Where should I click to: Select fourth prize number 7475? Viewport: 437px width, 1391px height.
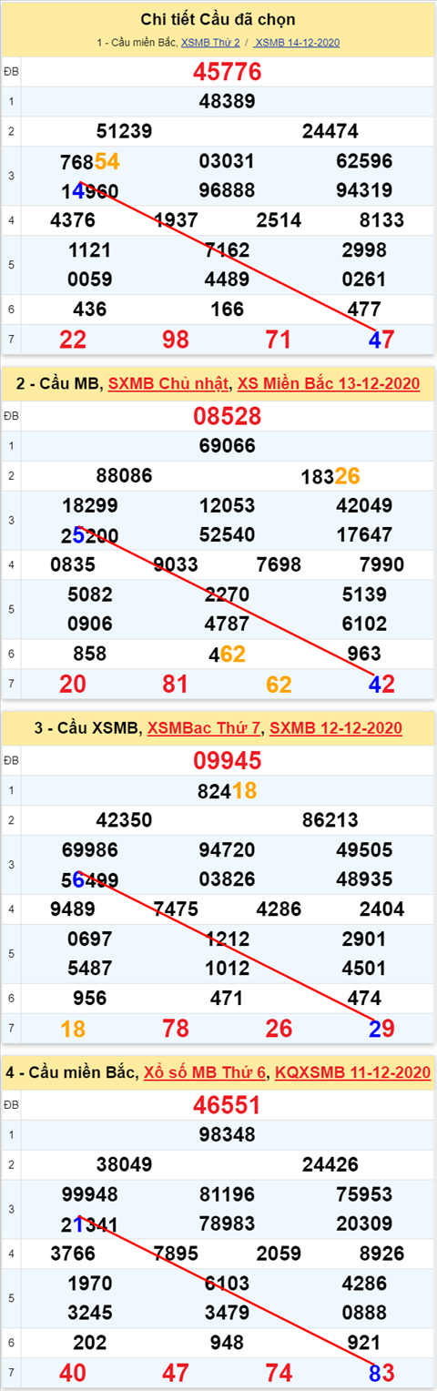click(177, 909)
